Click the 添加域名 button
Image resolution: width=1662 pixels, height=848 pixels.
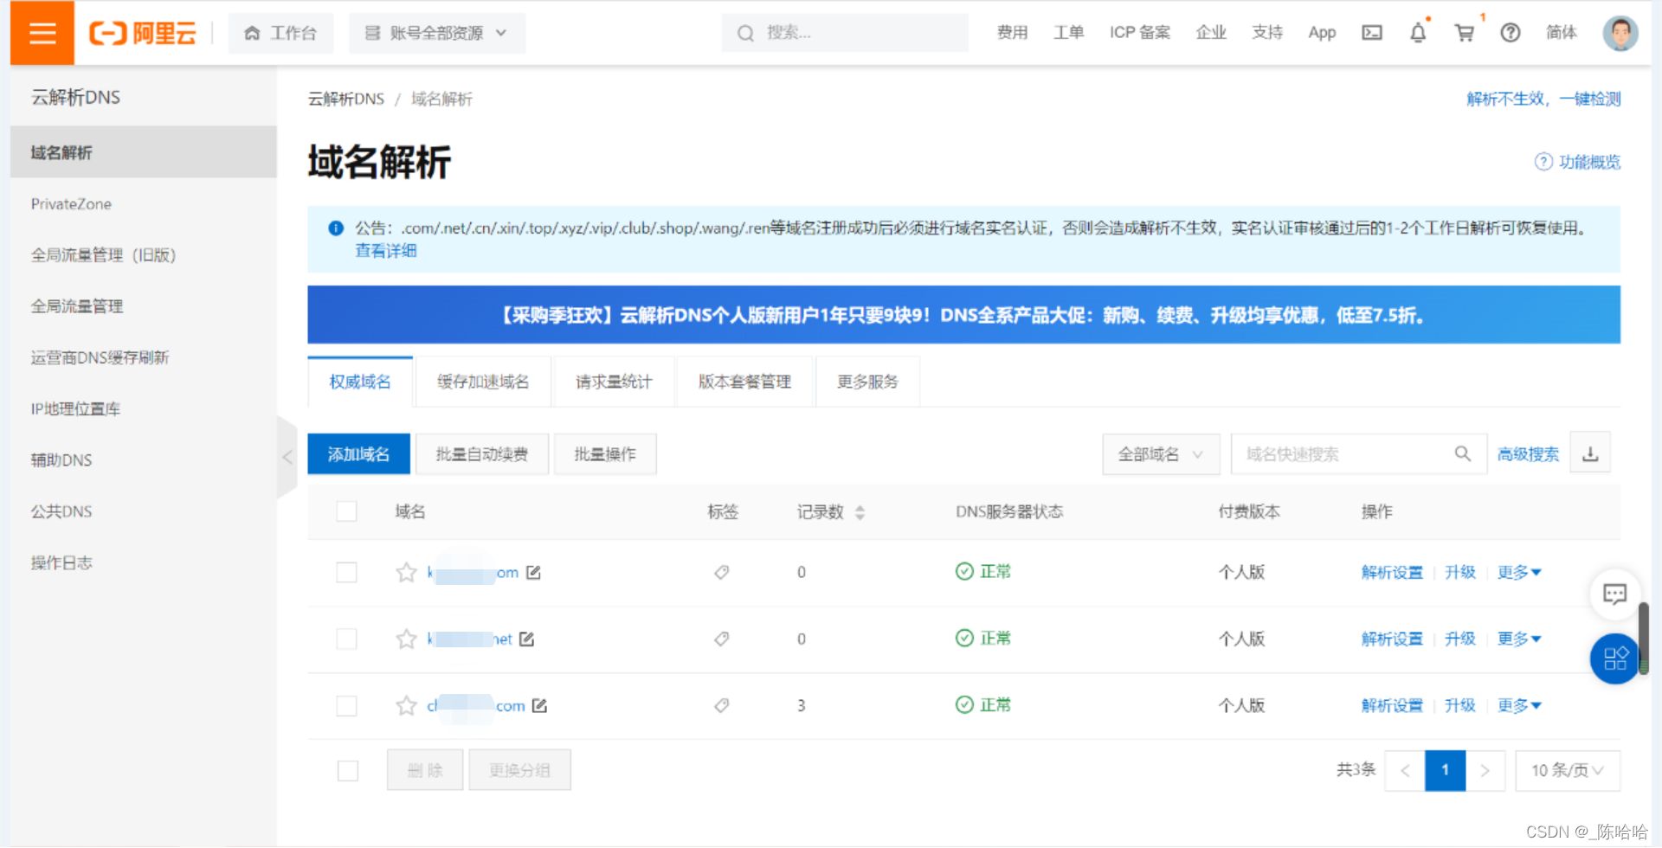coord(358,454)
